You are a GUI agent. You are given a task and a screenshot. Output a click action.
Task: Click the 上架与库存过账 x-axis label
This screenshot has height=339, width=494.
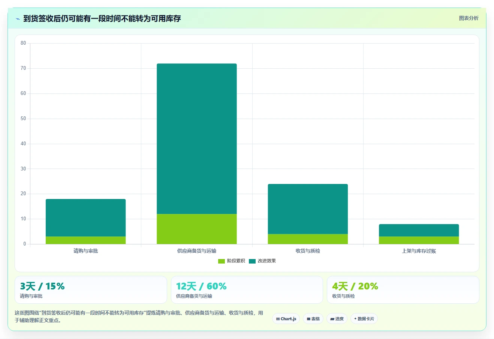[419, 251]
